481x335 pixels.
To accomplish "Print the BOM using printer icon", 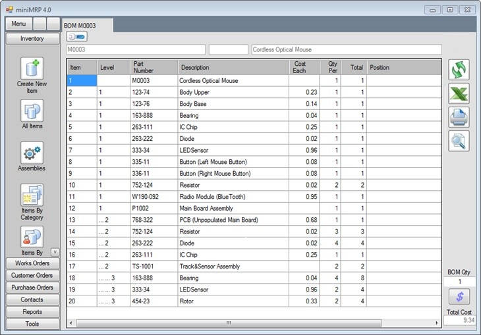I will click(x=459, y=117).
